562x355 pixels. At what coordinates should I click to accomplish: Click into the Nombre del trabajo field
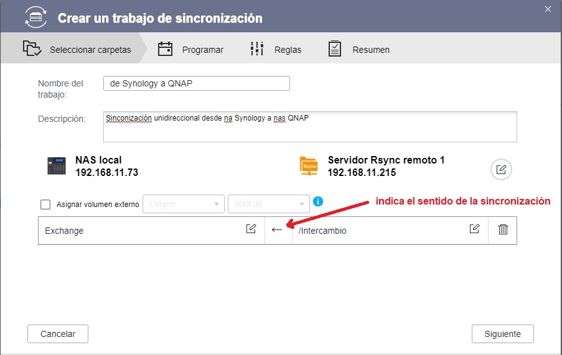point(196,83)
